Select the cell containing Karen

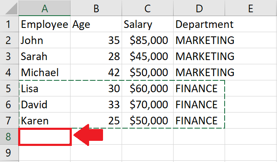45,121
